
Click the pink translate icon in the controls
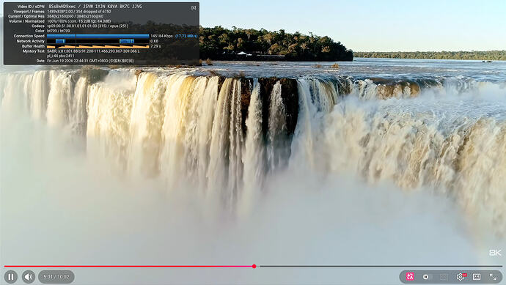(x=410, y=277)
